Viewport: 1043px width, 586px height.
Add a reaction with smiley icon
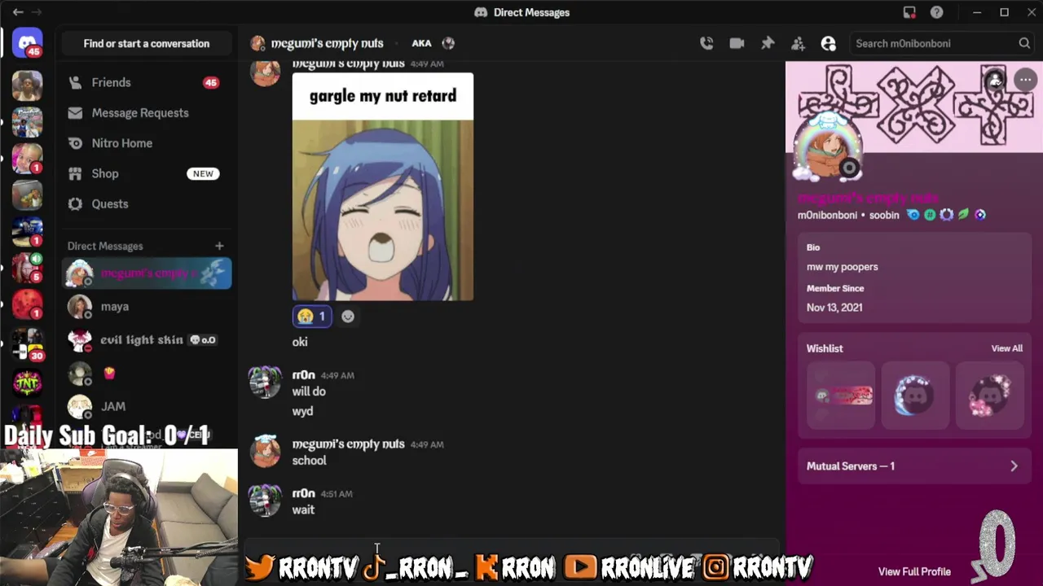tap(348, 317)
